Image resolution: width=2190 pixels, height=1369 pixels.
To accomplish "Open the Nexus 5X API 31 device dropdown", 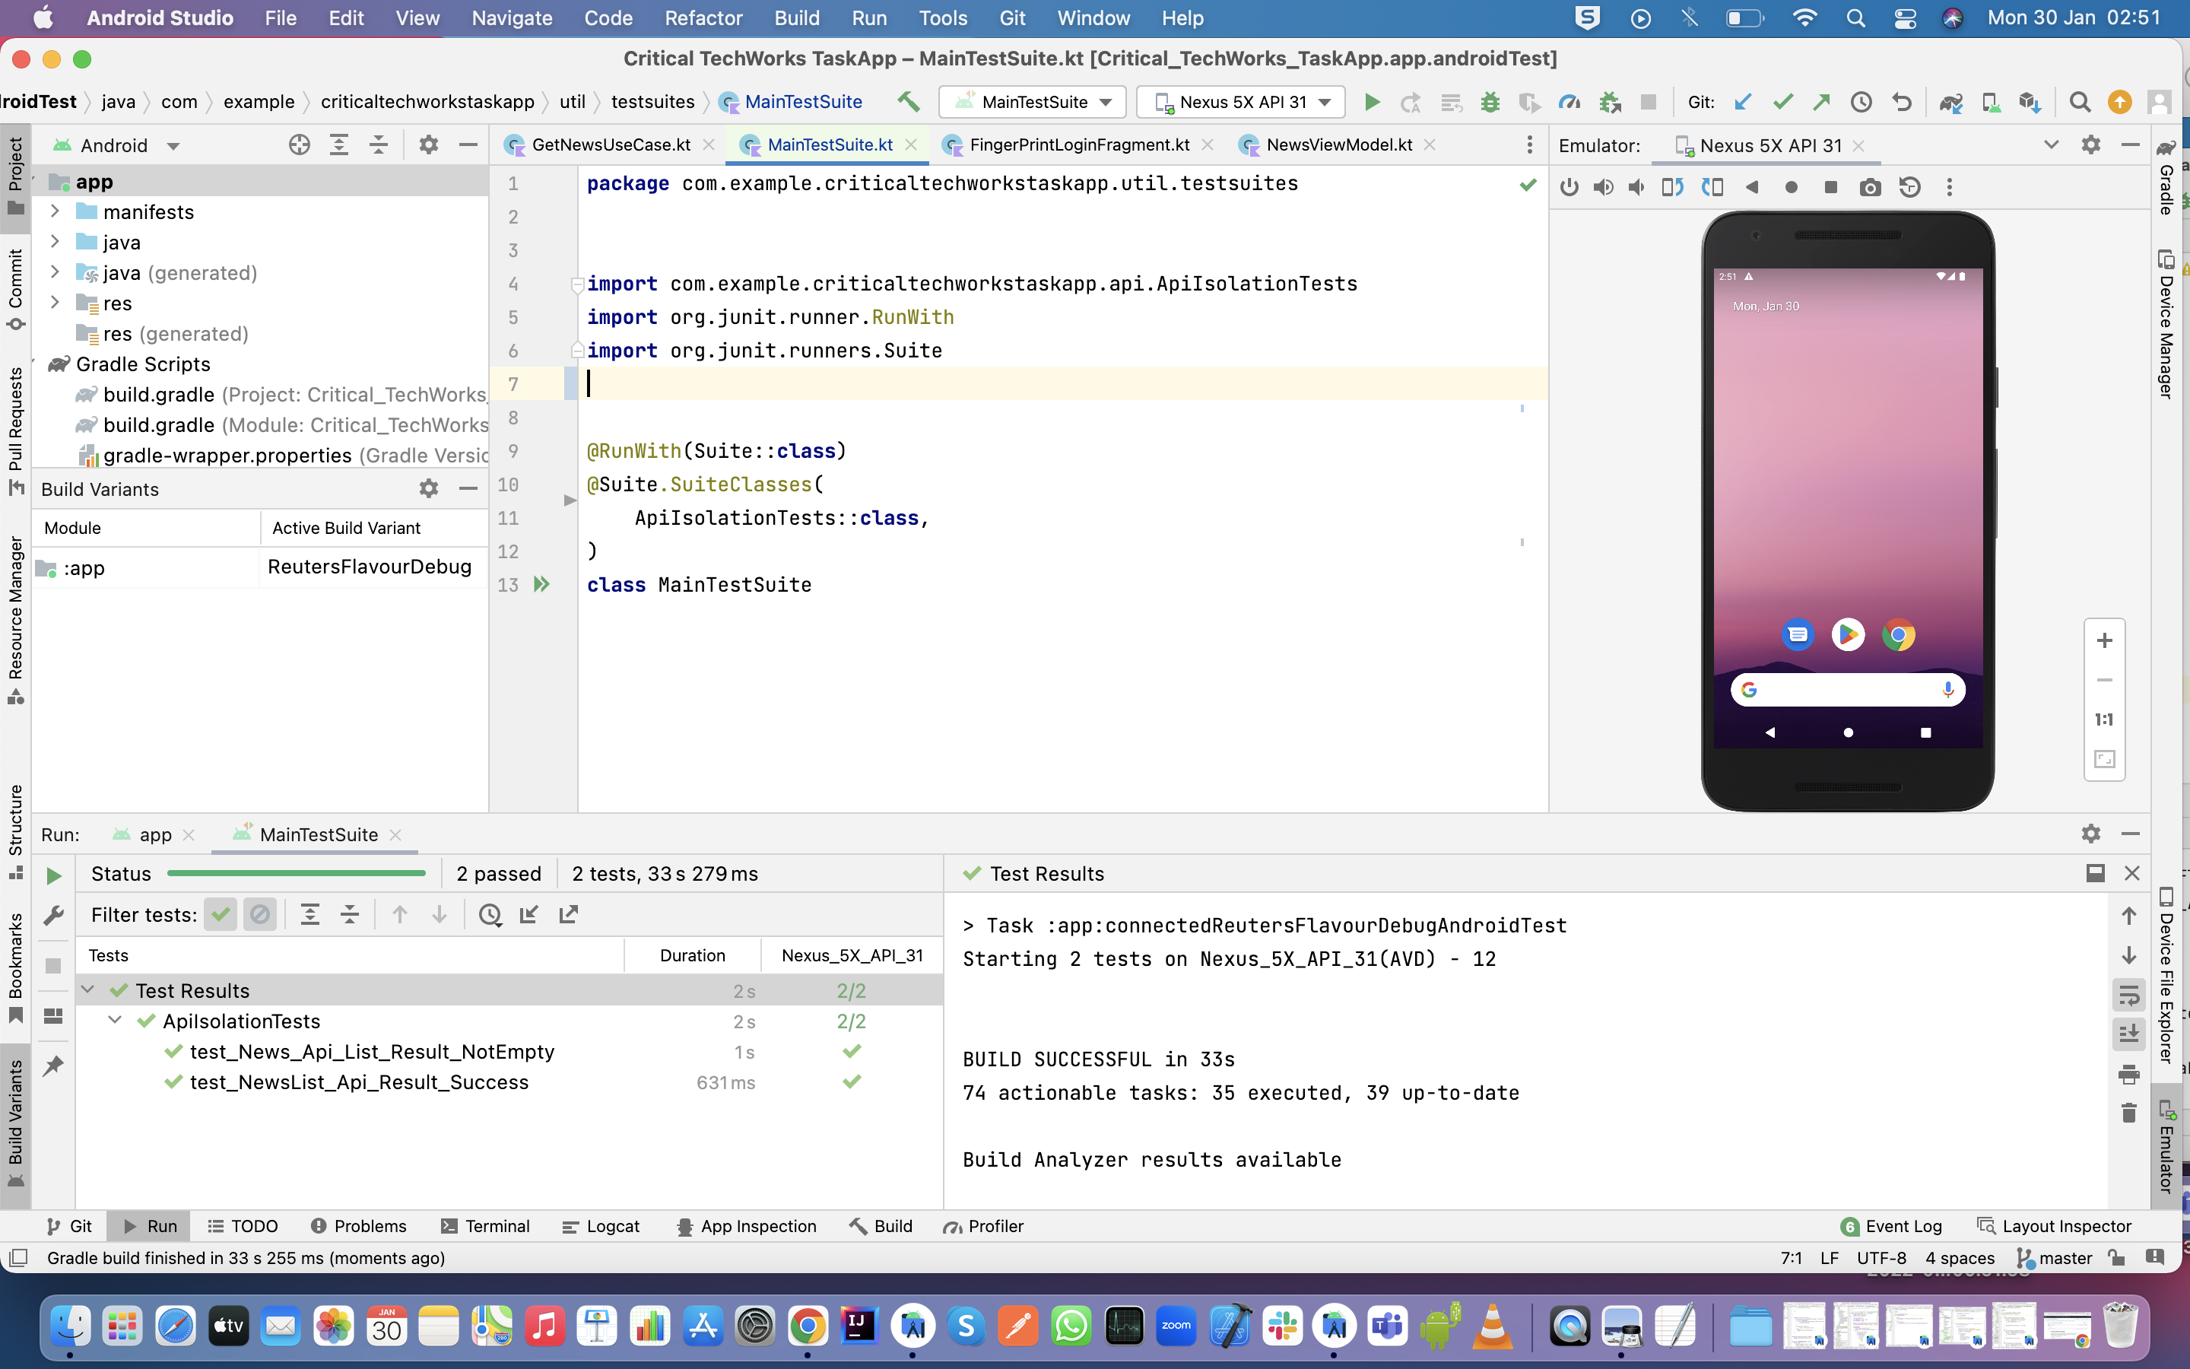I will (1239, 101).
